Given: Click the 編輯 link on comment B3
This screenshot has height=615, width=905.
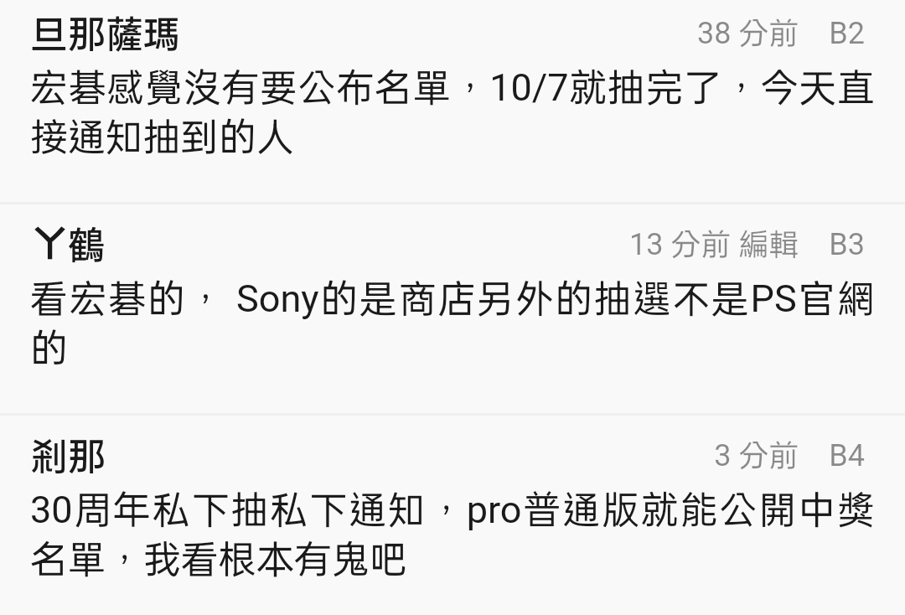Looking at the screenshot, I should [768, 245].
